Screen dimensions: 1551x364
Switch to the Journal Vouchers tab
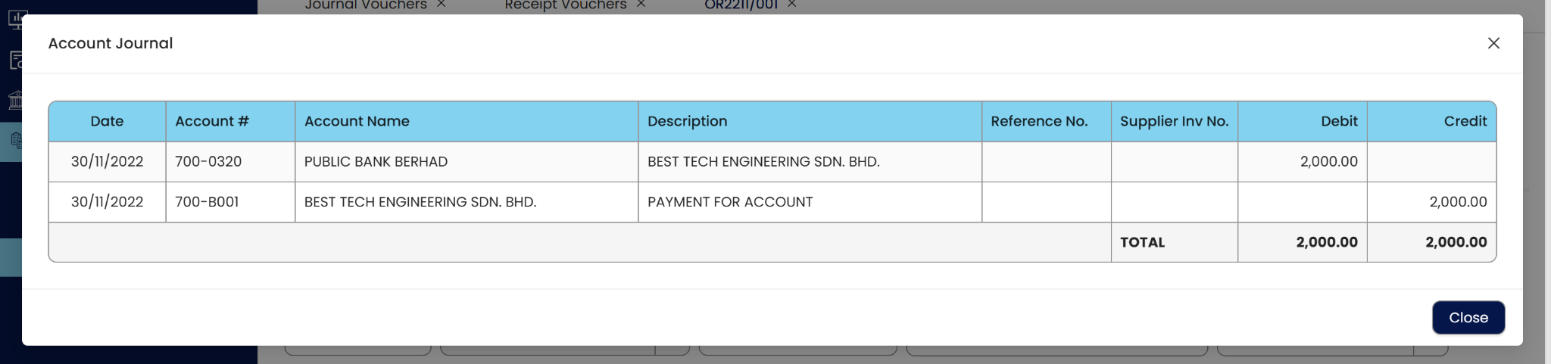pos(365,5)
